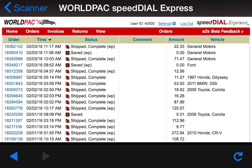Click the shipped icon for order 18211106
The width and height of the screenshot is (252, 168).
(68, 127)
